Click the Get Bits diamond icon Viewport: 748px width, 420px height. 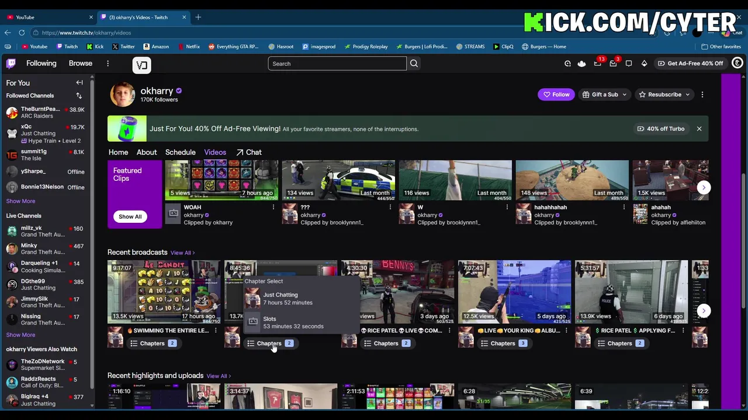[x=644, y=64]
